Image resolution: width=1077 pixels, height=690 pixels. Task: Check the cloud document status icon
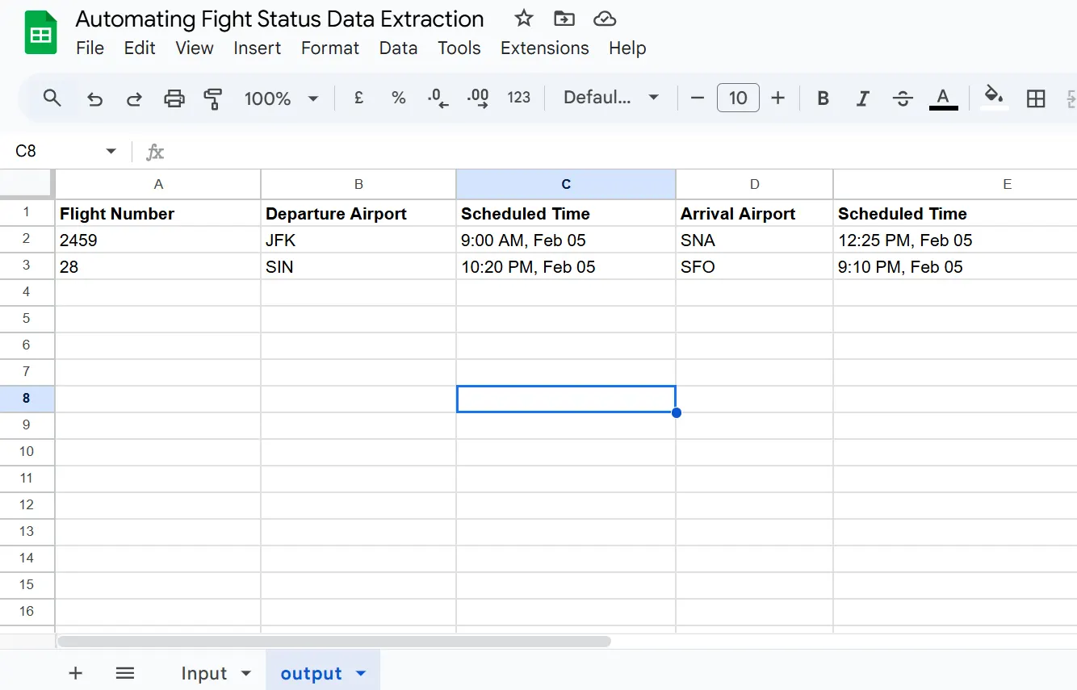point(604,19)
